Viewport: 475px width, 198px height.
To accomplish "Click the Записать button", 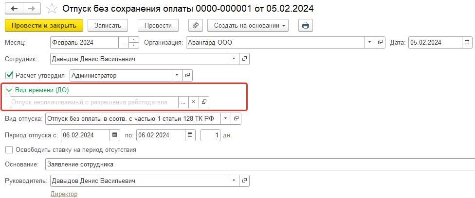I will pyautogui.click(x=108, y=26).
